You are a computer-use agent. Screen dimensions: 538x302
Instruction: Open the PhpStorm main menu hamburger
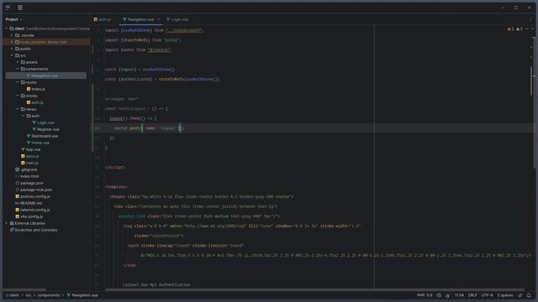tap(20, 8)
